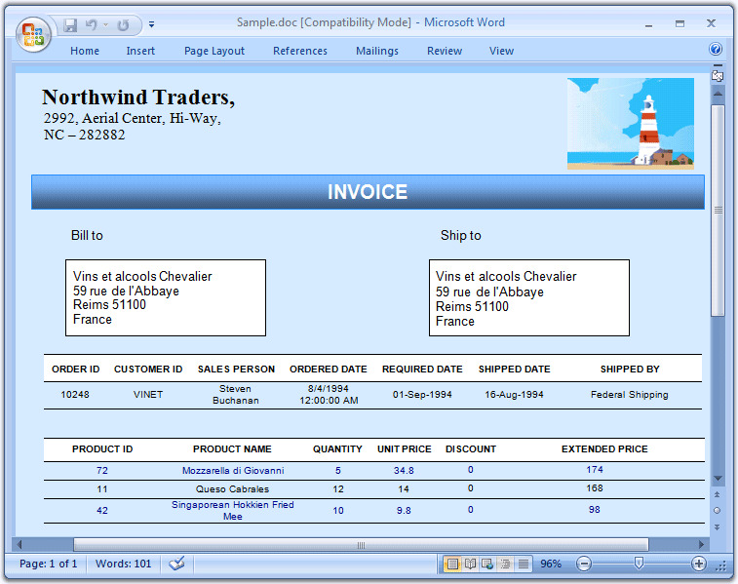Viewport: 738px width, 584px height.
Task: Open the View tab
Action: (x=501, y=51)
